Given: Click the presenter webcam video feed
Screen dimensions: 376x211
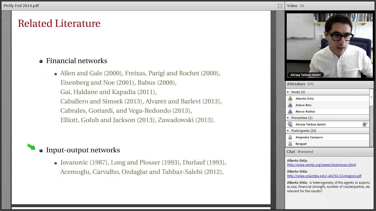Looking at the screenshot, I should coord(330,45).
